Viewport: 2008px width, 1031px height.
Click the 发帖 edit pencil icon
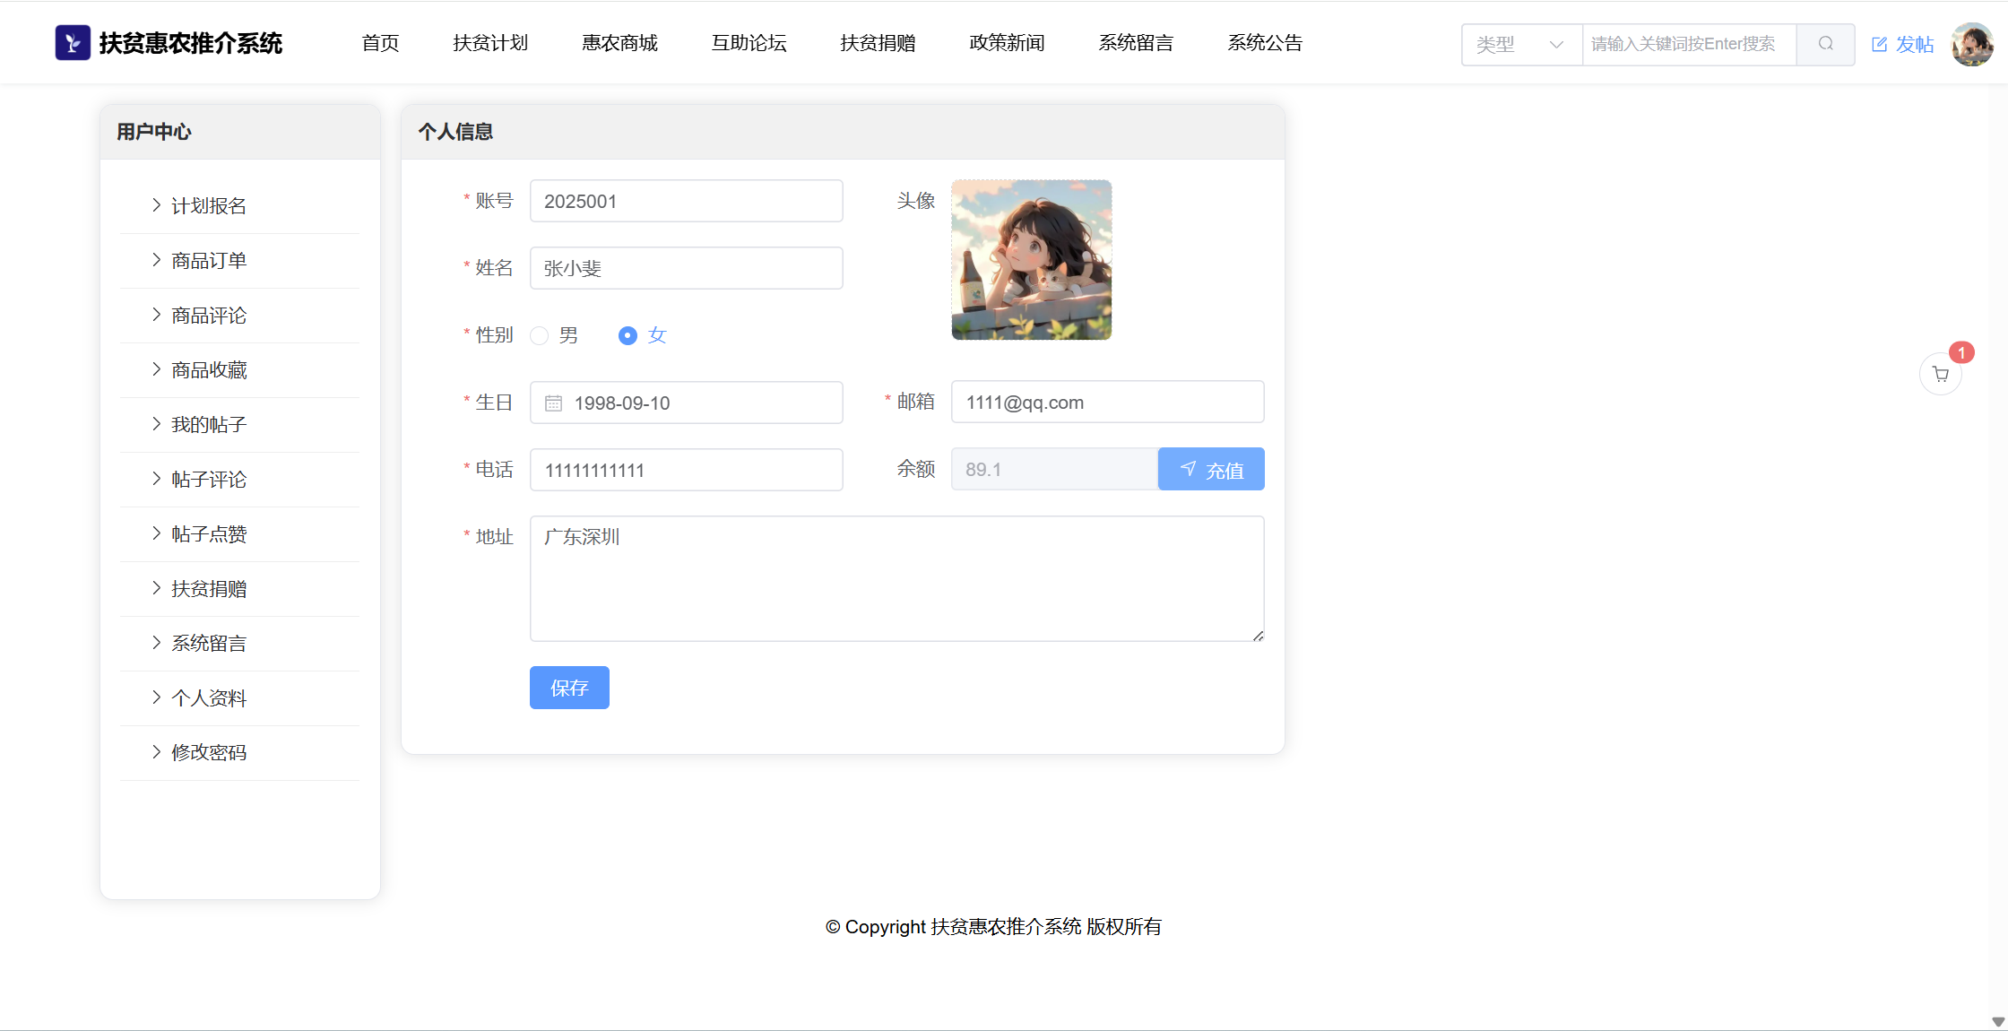[1880, 44]
